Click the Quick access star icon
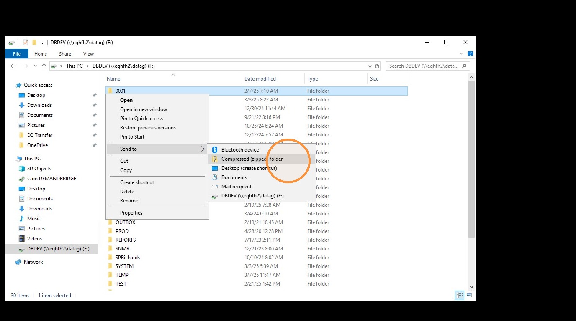Screen dimensions: 576x321 point(18,85)
